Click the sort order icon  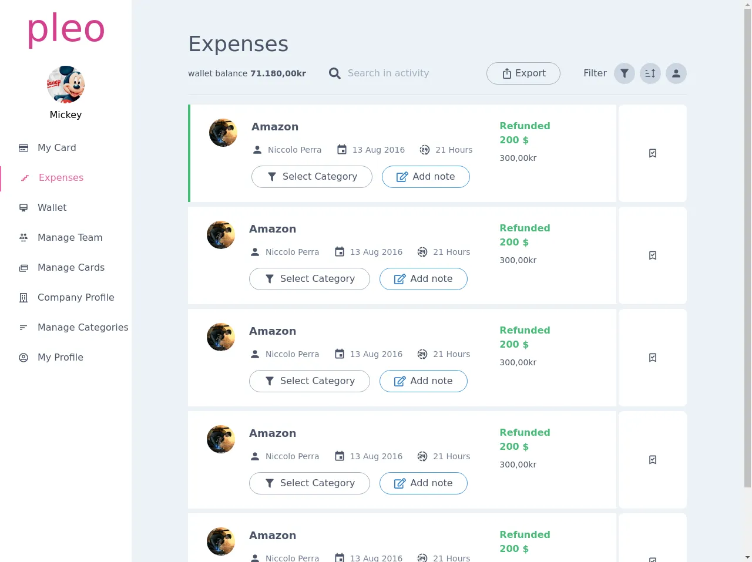tap(650, 73)
